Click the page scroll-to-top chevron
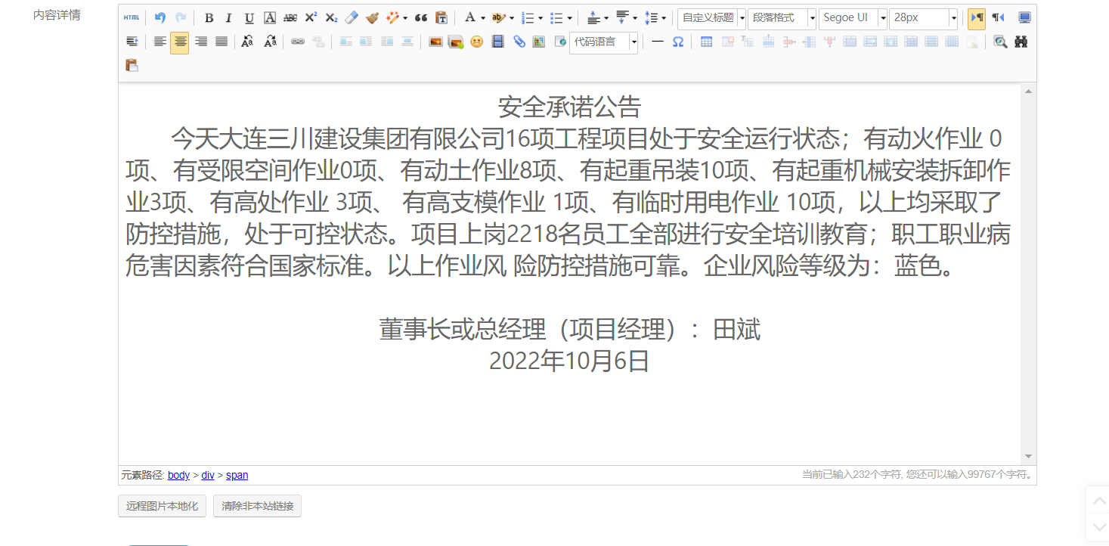The image size is (1109, 546). [1099, 501]
